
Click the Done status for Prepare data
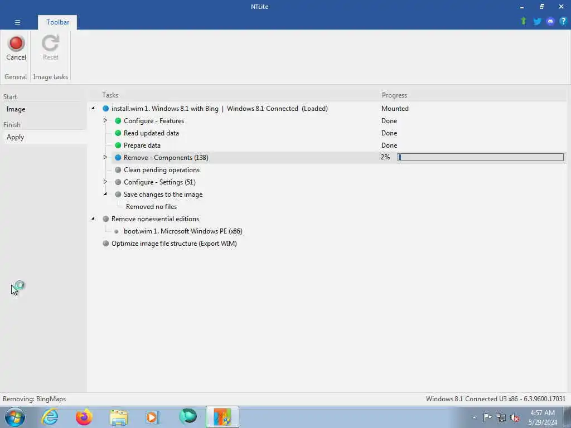click(x=389, y=145)
